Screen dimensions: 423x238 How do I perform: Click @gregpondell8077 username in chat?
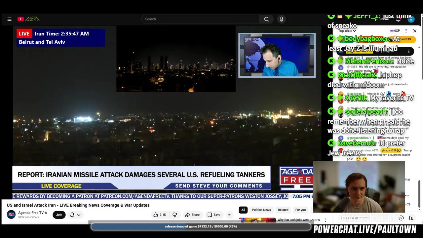(x=359, y=138)
